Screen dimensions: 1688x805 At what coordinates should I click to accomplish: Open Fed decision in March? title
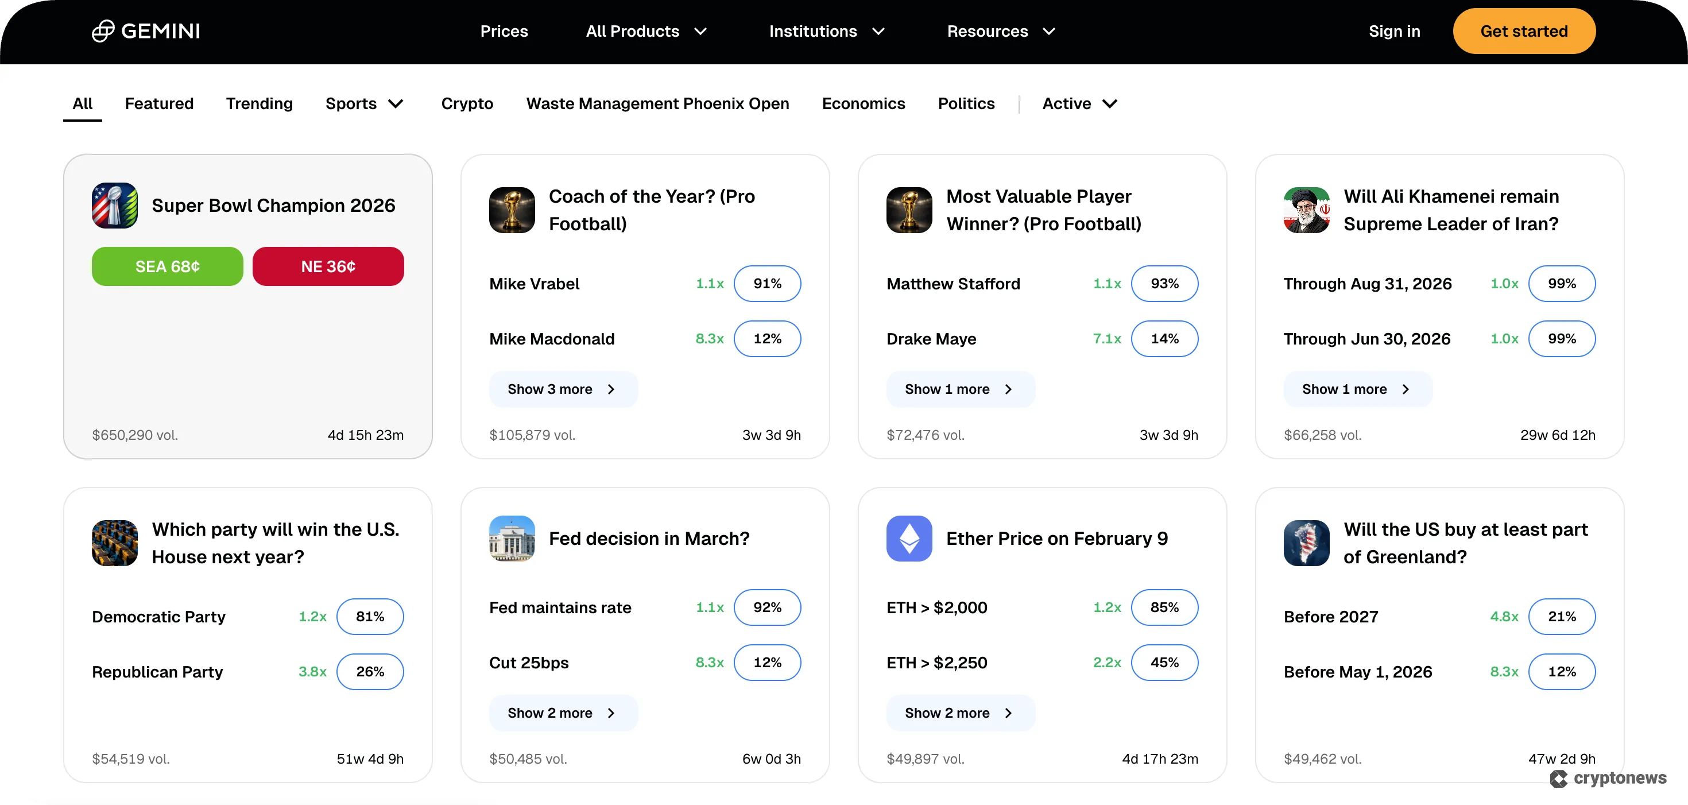click(x=649, y=539)
